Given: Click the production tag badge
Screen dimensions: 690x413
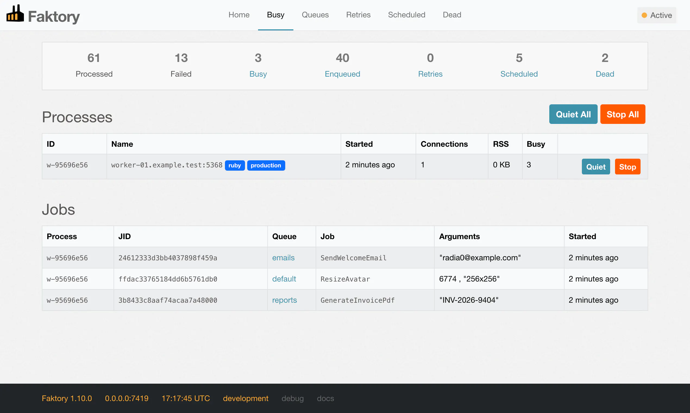Looking at the screenshot, I should (x=266, y=165).
